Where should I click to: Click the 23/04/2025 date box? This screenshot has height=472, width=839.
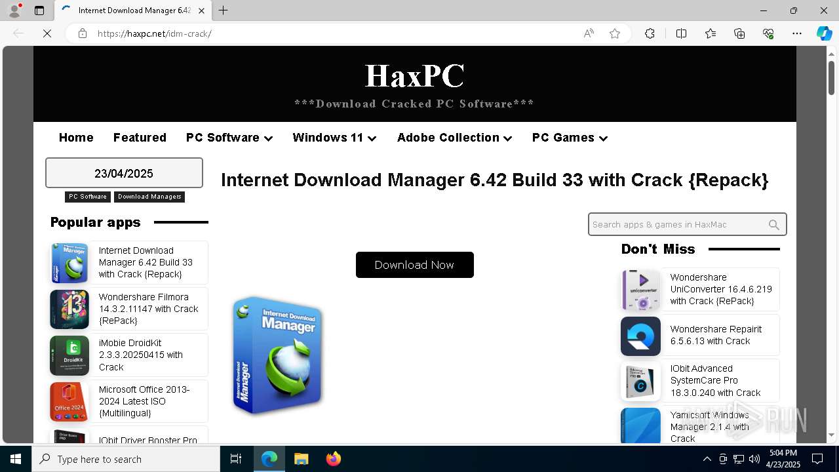pos(124,173)
